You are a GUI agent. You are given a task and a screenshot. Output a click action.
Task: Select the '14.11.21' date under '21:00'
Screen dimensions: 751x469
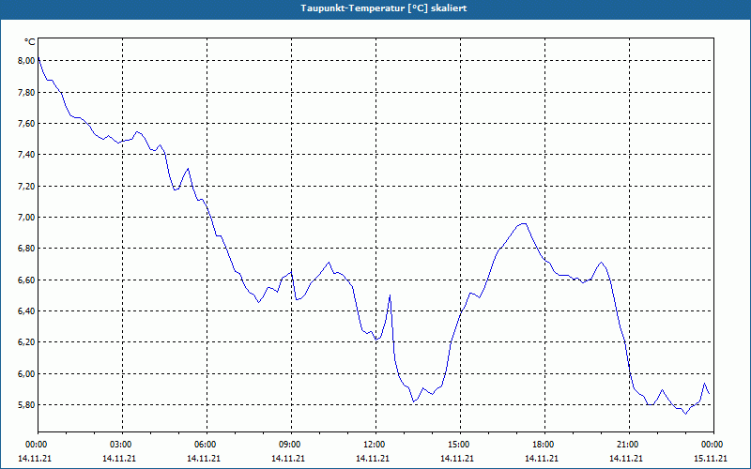[x=626, y=459]
